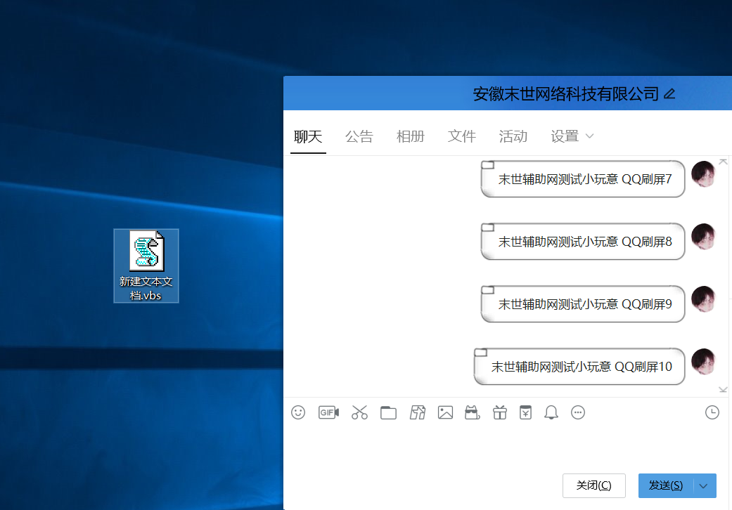Screen dimensions: 732x510
Task: Click the chat toolbar icon right of the folder
Action: [418, 412]
